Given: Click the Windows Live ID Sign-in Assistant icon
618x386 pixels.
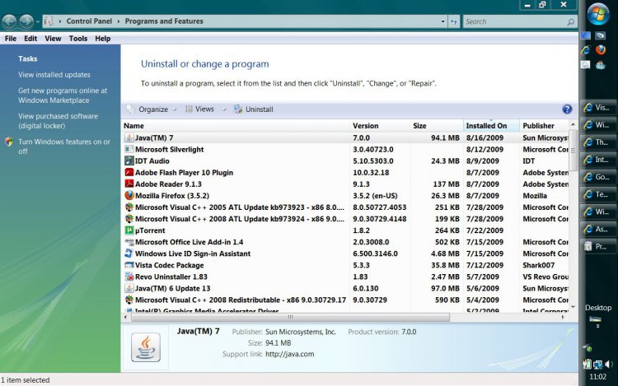Looking at the screenshot, I should (x=129, y=253).
